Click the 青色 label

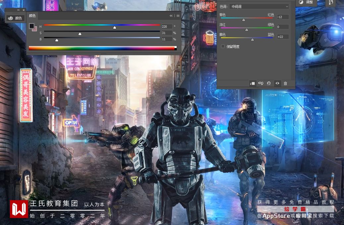[x=222, y=15]
